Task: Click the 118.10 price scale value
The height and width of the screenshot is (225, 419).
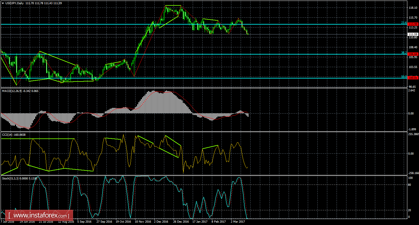Action: pos(413,8)
